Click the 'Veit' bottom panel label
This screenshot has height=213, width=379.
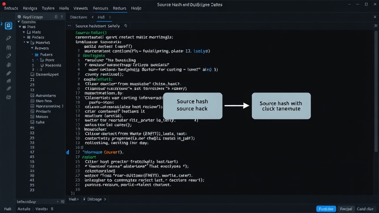point(73,199)
